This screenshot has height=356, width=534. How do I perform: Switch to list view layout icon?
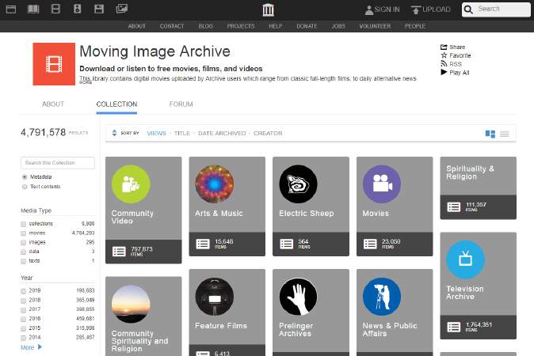pos(505,134)
